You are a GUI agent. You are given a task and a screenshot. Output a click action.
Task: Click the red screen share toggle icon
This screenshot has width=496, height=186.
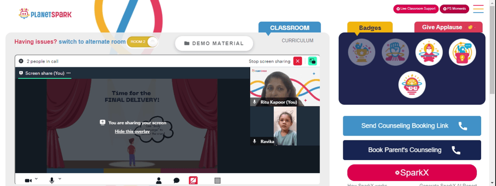pos(193,181)
